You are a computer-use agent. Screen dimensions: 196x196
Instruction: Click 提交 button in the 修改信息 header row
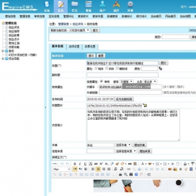[x=92, y=56]
